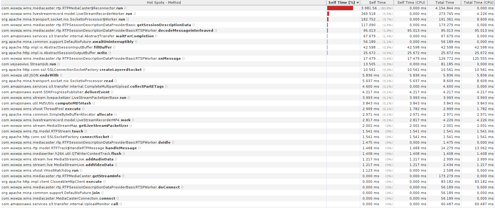Select SDKProgressPublisher.deliverEvent row

[x=247, y=92]
